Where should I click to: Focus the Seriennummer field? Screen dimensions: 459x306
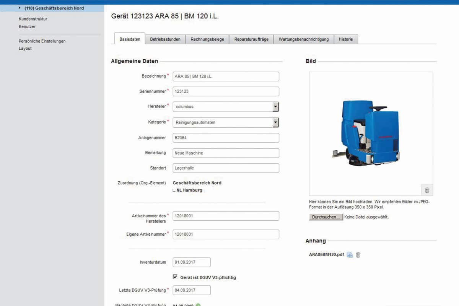click(x=226, y=91)
